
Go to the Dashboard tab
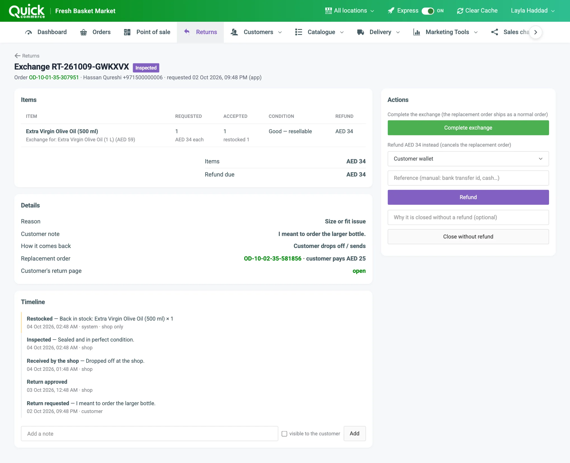pos(46,32)
